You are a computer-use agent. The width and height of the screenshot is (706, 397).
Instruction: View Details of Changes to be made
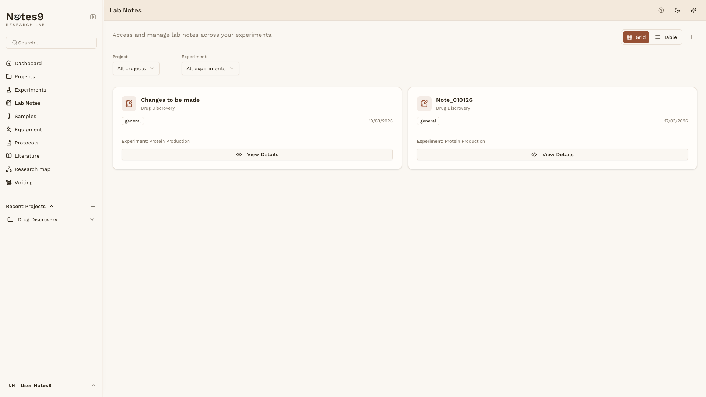point(257,154)
